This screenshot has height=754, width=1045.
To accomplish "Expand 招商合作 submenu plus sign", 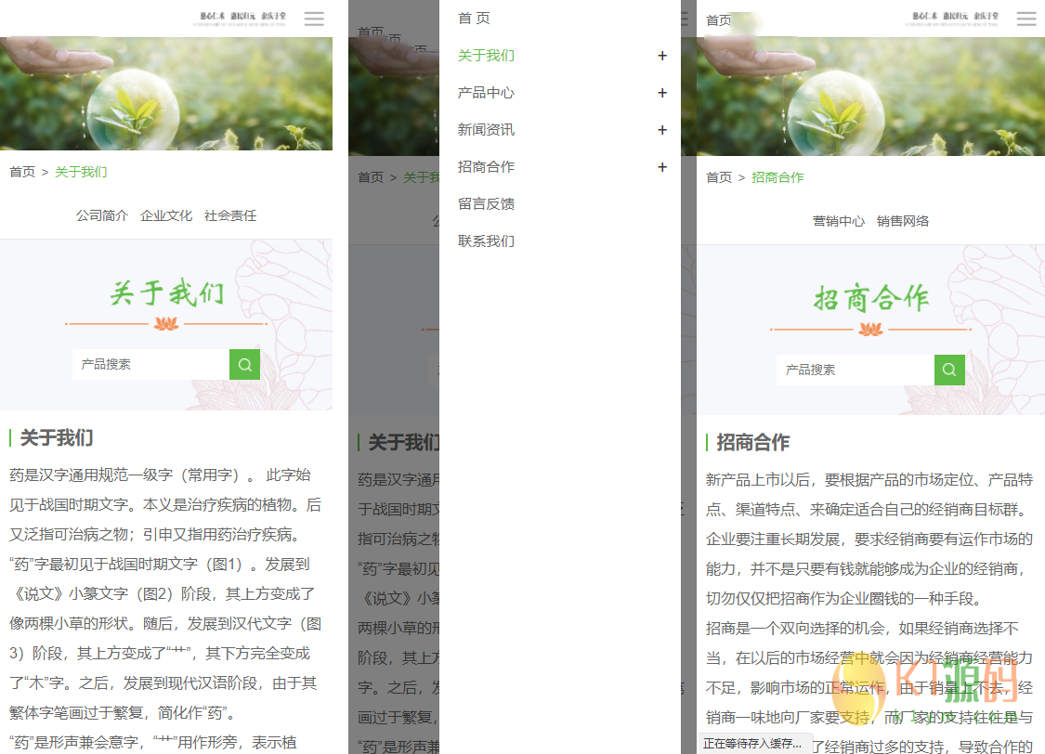I will point(661,167).
